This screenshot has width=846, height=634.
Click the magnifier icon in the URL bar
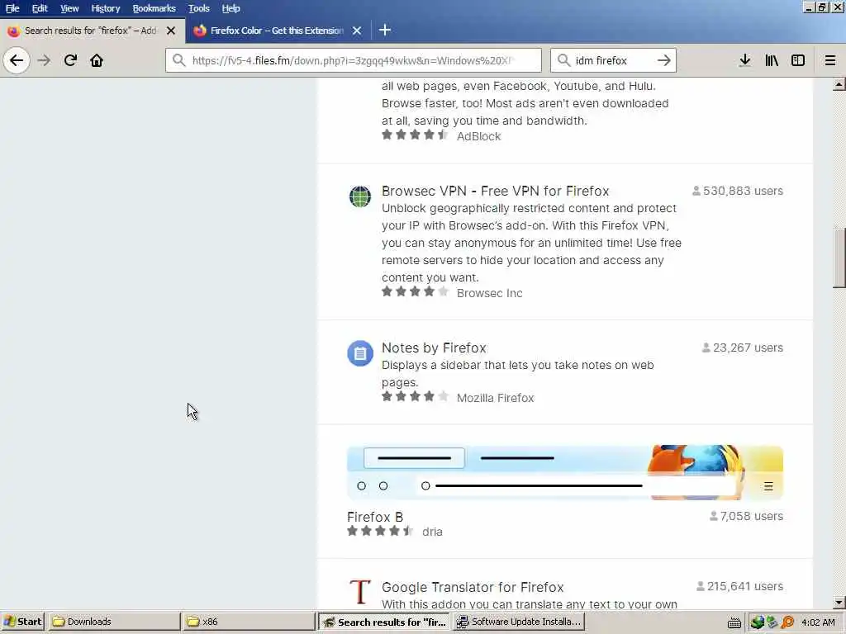click(x=178, y=60)
